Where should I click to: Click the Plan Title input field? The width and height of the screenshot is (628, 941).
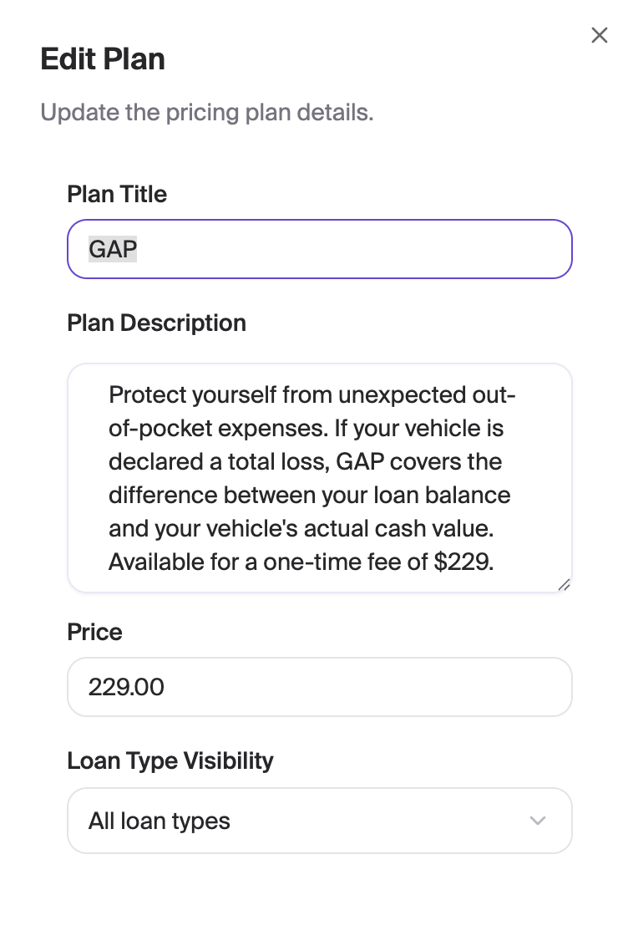click(x=320, y=249)
